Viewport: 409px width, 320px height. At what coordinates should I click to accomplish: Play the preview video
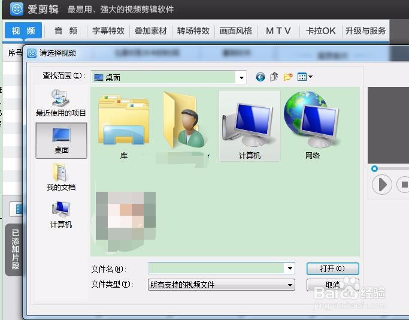382,185
